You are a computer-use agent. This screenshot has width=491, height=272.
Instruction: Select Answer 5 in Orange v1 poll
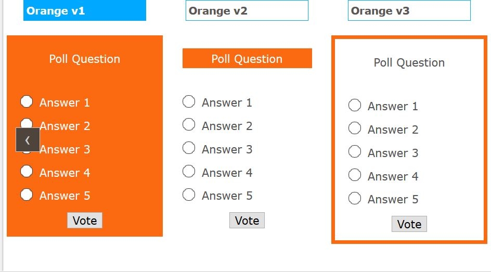[x=27, y=195]
